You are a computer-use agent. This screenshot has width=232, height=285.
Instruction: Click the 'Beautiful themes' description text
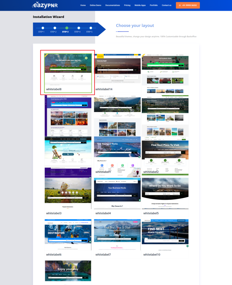(156, 37)
